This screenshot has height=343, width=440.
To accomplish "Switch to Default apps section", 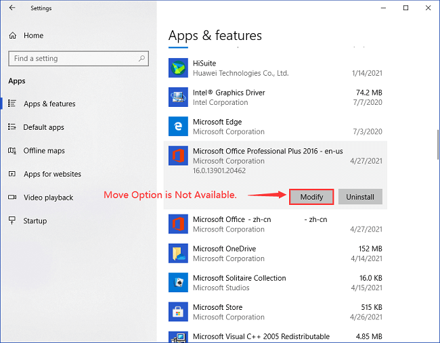I will click(x=43, y=127).
